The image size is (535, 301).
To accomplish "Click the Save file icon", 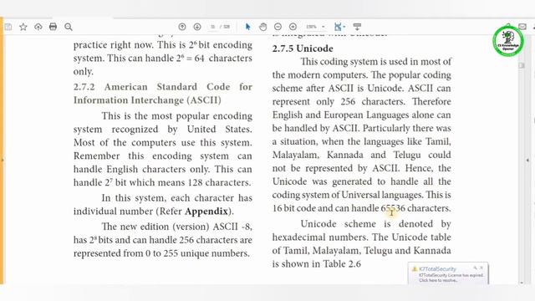I will point(8,27).
